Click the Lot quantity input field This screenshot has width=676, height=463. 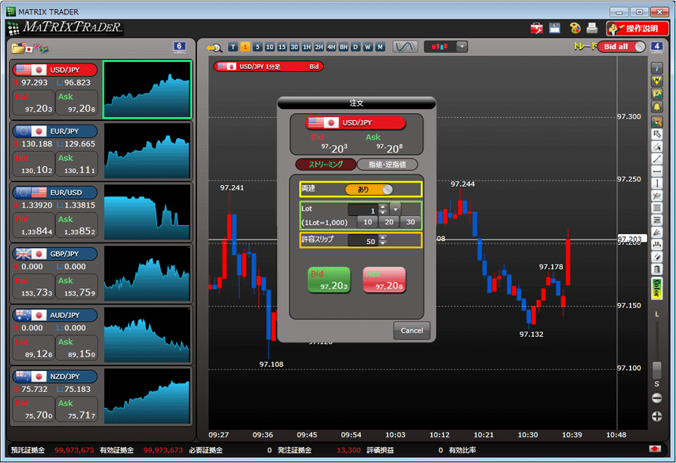[363, 211]
